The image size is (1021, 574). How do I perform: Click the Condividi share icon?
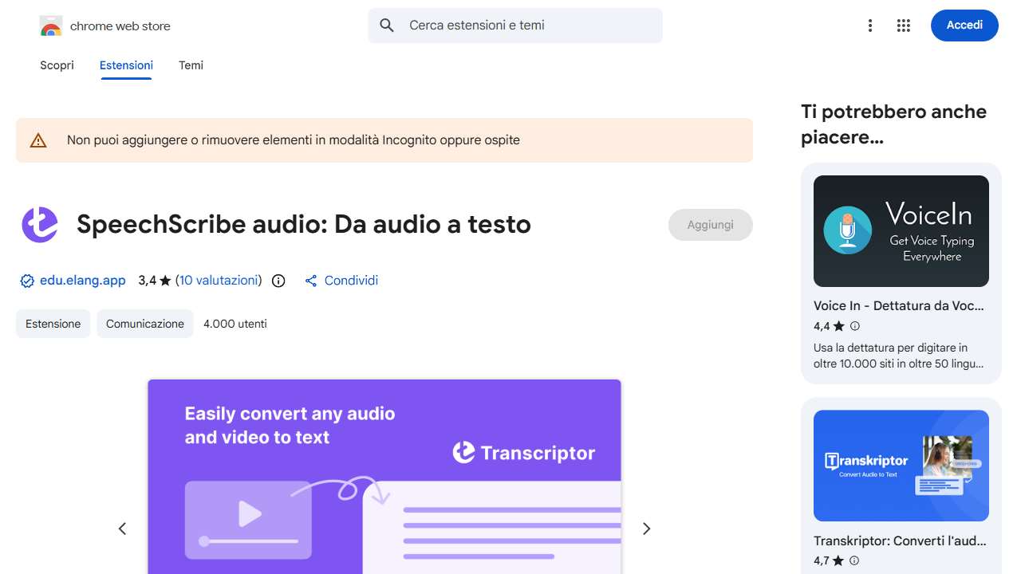pos(311,281)
